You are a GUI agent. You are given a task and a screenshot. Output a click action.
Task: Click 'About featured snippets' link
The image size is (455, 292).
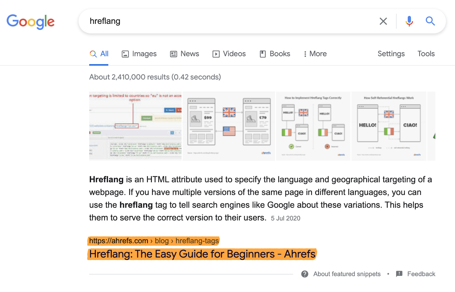[347, 274]
